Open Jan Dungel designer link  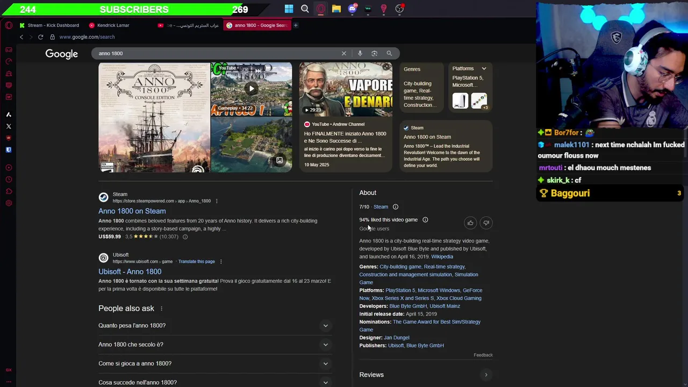(397, 338)
